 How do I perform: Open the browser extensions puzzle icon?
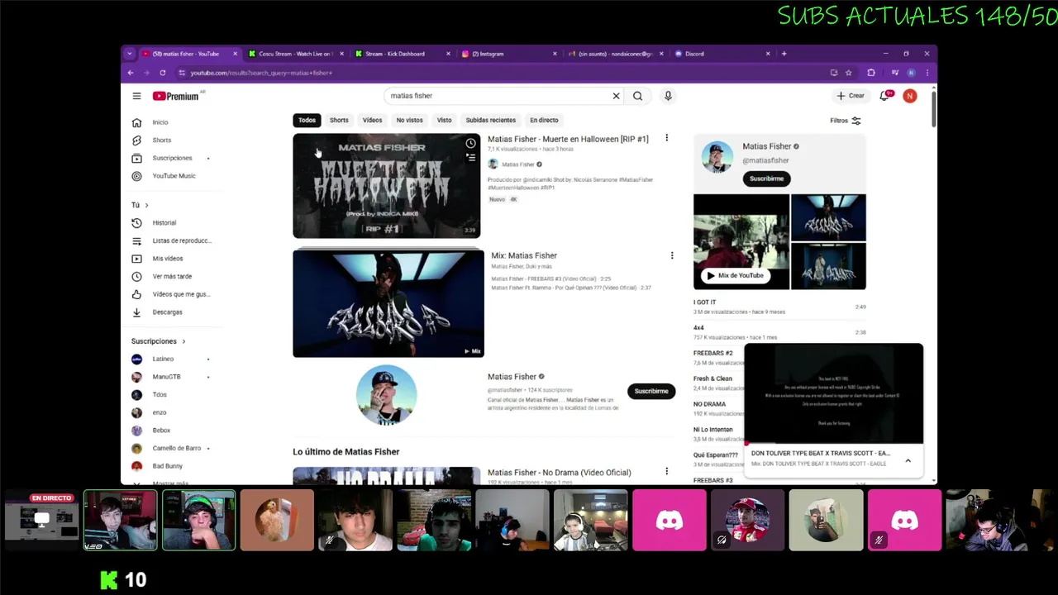pyautogui.click(x=870, y=73)
